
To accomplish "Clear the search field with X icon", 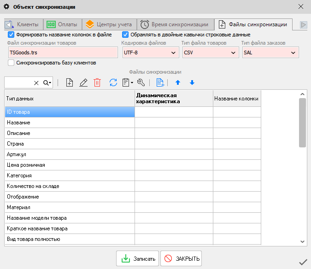I will point(36,83).
